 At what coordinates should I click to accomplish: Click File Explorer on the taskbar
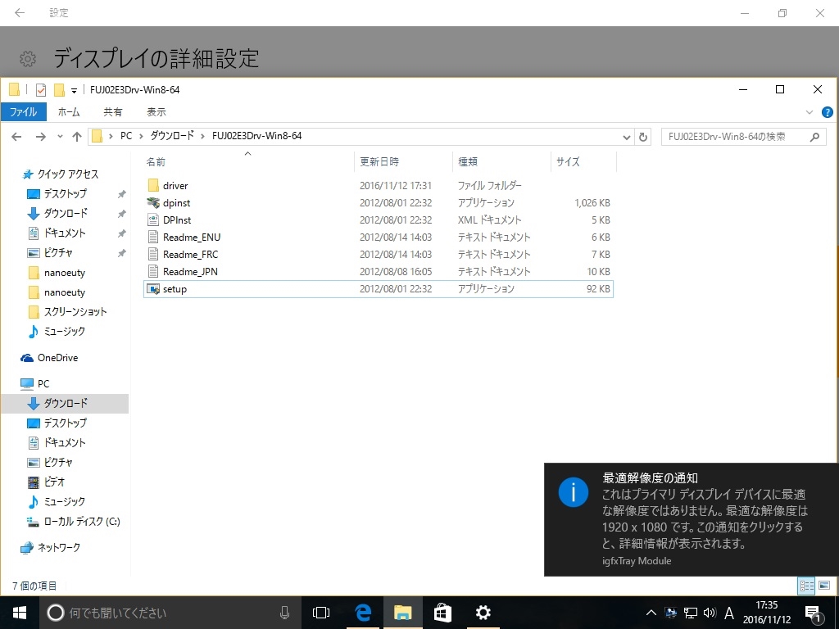coord(403,613)
